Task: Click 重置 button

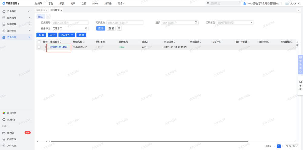Action: (x=111, y=28)
